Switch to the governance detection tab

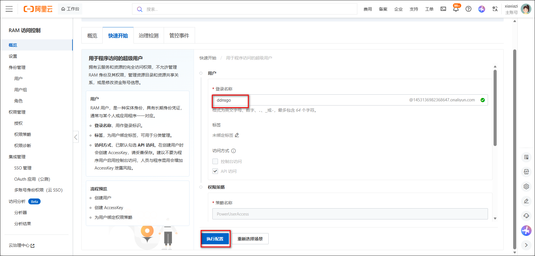[x=149, y=36]
